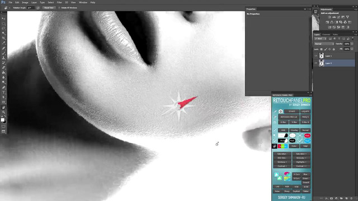This screenshot has height=201, width=358.
Task: Open the Image menu
Action: [25, 2]
